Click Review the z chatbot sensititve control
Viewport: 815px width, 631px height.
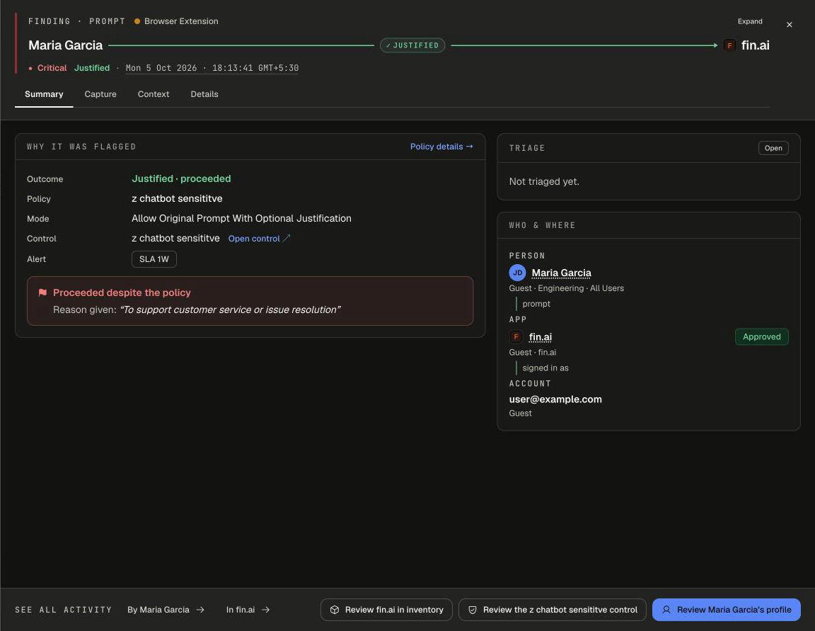pyautogui.click(x=552, y=610)
